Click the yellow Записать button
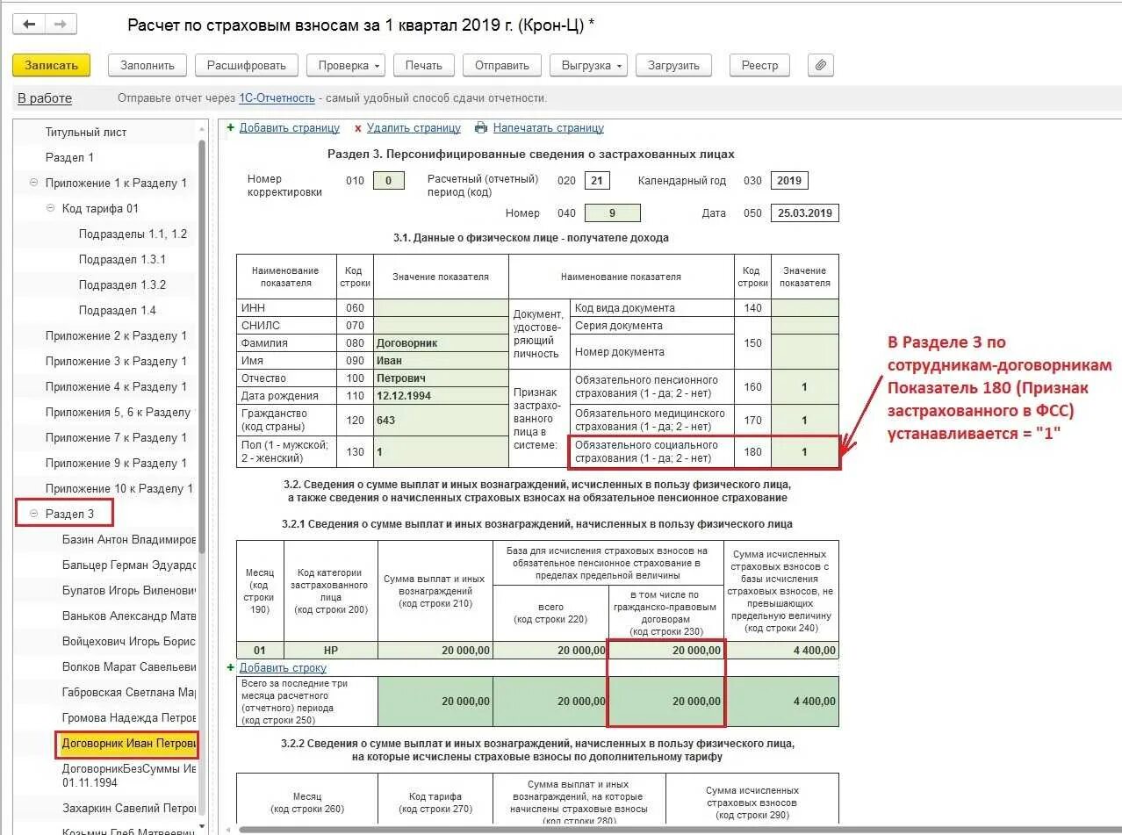This screenshot has width=1122, height=835. point(52,65)
